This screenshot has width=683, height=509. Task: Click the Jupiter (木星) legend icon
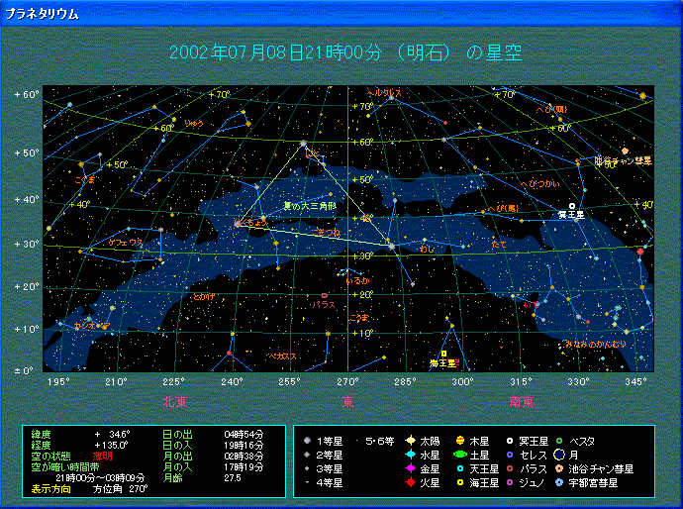tap(460, 441)
